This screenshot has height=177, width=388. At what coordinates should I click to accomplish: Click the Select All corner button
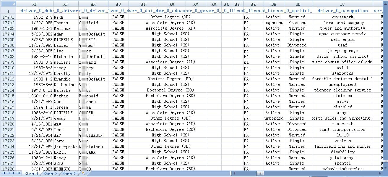(8, 4)
